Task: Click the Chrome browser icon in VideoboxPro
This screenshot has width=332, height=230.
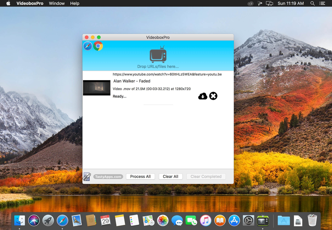Action: click(98, 46)
